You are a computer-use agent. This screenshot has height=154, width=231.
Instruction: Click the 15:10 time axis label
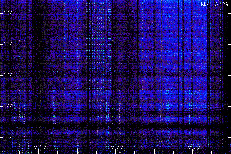(38, 147)
